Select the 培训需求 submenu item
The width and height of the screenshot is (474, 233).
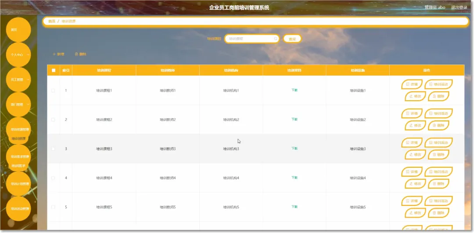coord(18,166)
